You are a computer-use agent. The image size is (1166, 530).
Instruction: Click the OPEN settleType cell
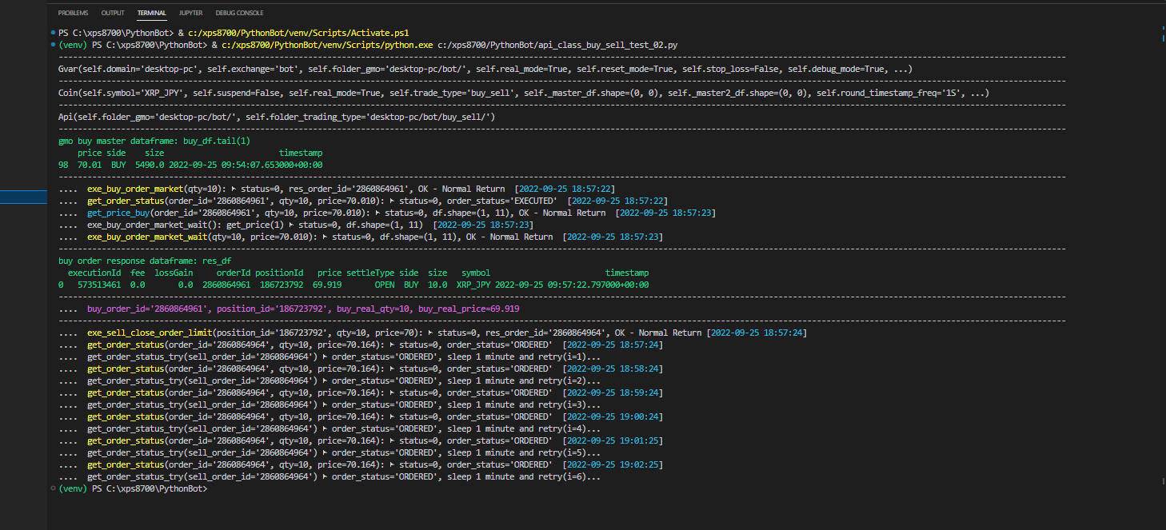tap(385, 285)
